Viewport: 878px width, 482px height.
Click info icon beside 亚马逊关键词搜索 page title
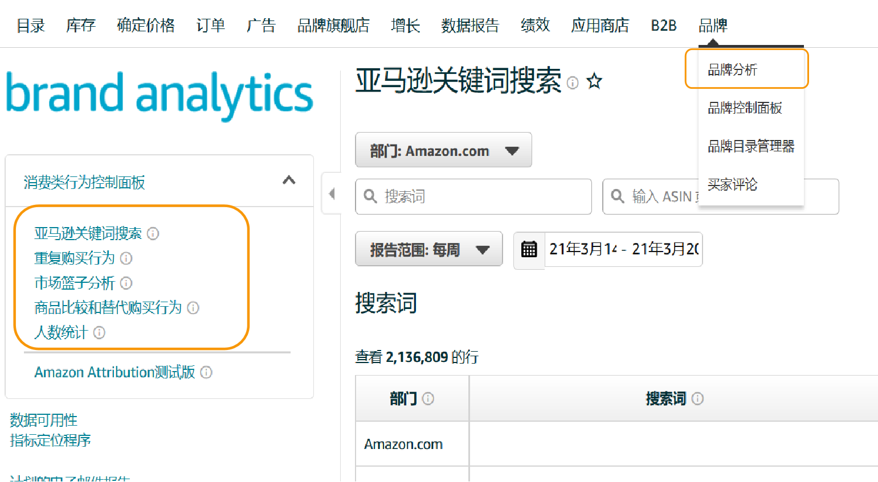(x=573, y=83)
